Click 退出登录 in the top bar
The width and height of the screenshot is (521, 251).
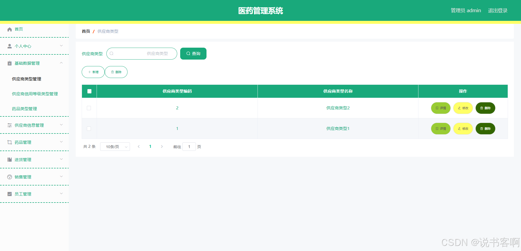click(497, 10)
